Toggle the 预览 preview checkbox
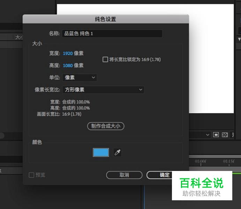Viewport: 241px width, 209px height. tap(31, 175)
